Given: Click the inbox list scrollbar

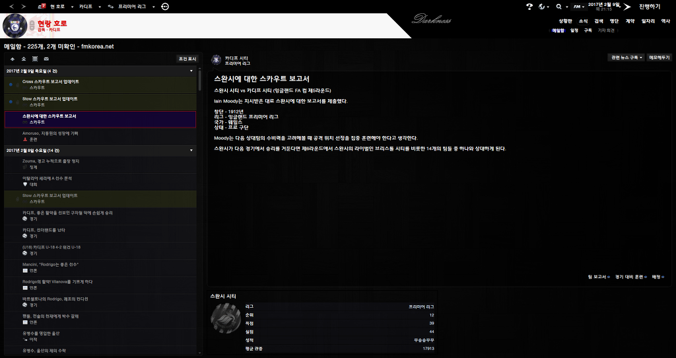Looking at the screenshot, I should pyautogui.click(x=200, y=79).
